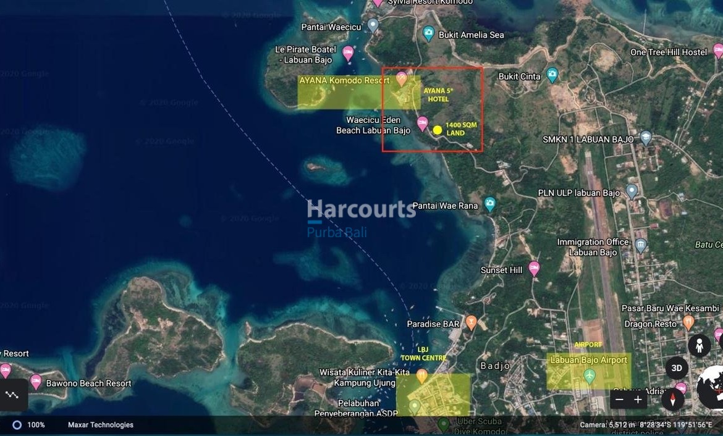Zoom out with the minus button
This screenshot has height=436, width=723.
point(620,400)
